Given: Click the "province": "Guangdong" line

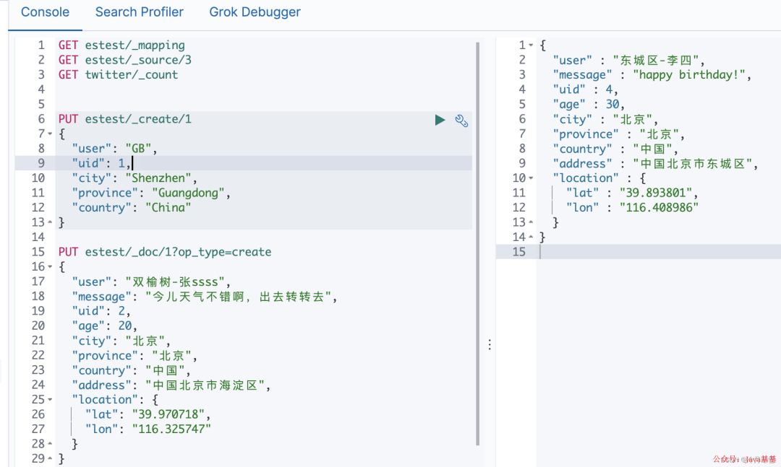Looking at the screenshot, I should pyautogui.click(x=151, y=193).
